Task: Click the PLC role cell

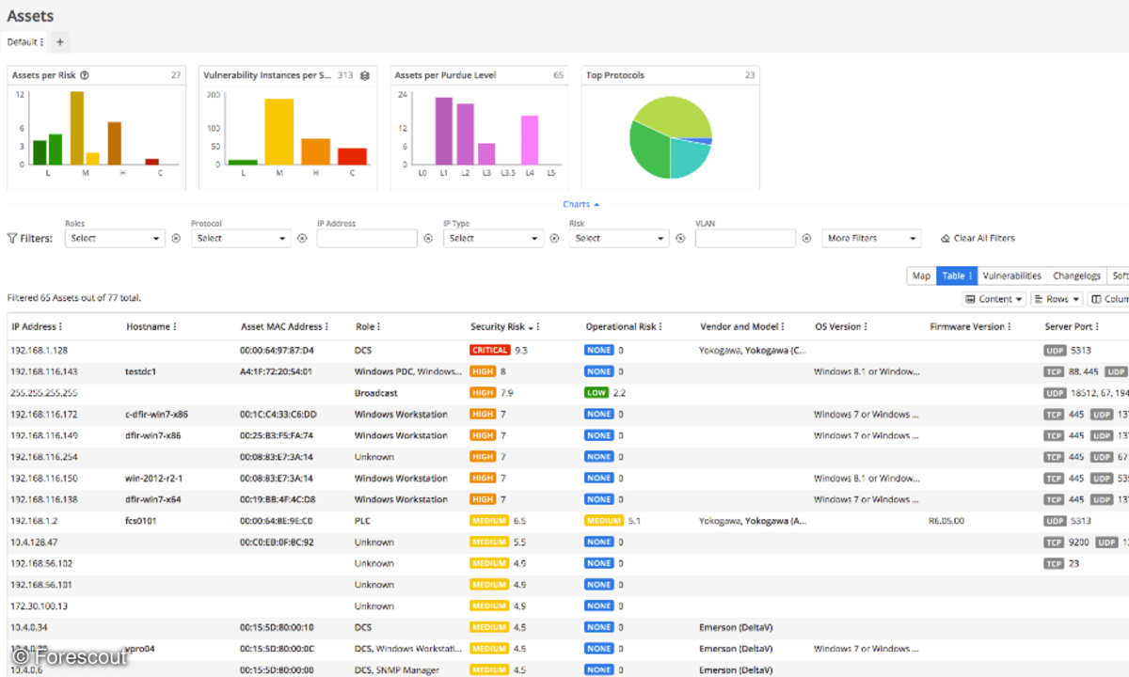Action: point(362,521)
